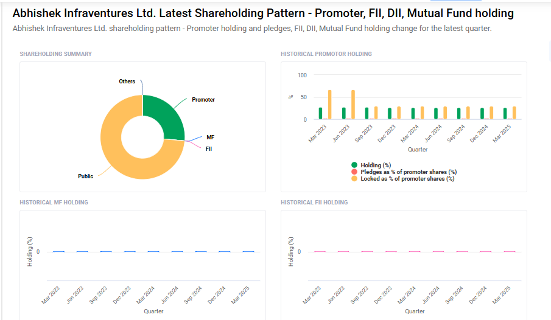Click Dec 2023 label on FII chart axis
Viewport: 551px width, 320px height.
(383, 295)
